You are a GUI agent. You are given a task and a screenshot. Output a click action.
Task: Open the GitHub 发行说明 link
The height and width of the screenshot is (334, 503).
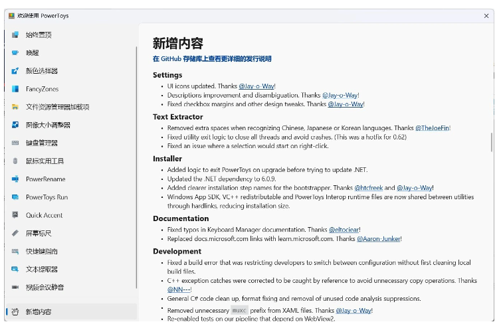pos(212,59)
